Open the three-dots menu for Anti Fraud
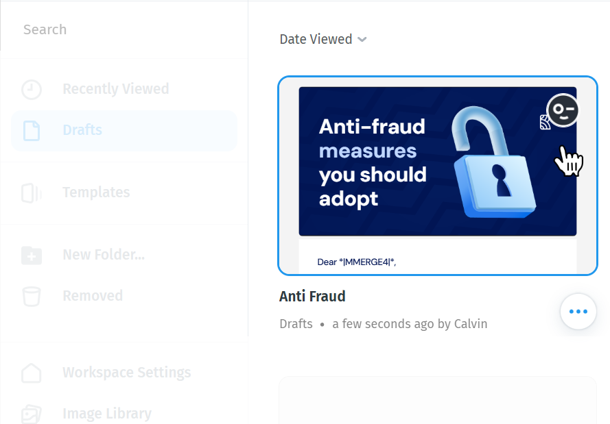The image size is (610, 424). tap(578, 312)
